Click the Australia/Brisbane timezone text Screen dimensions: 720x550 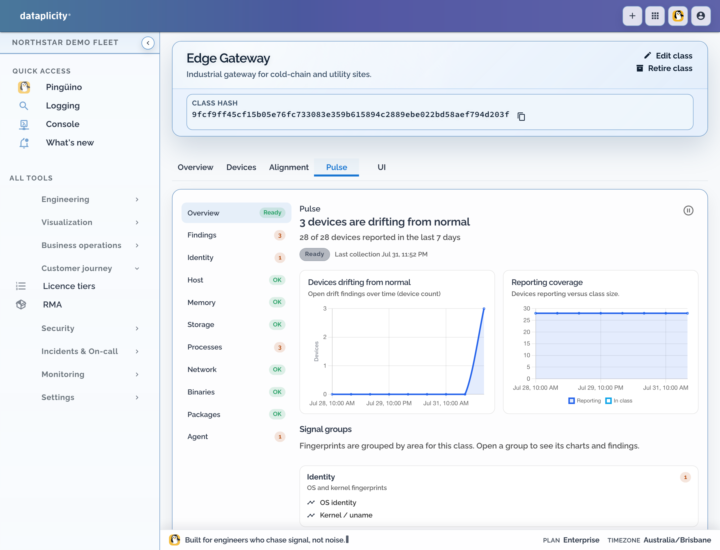[x=677, y=540]
